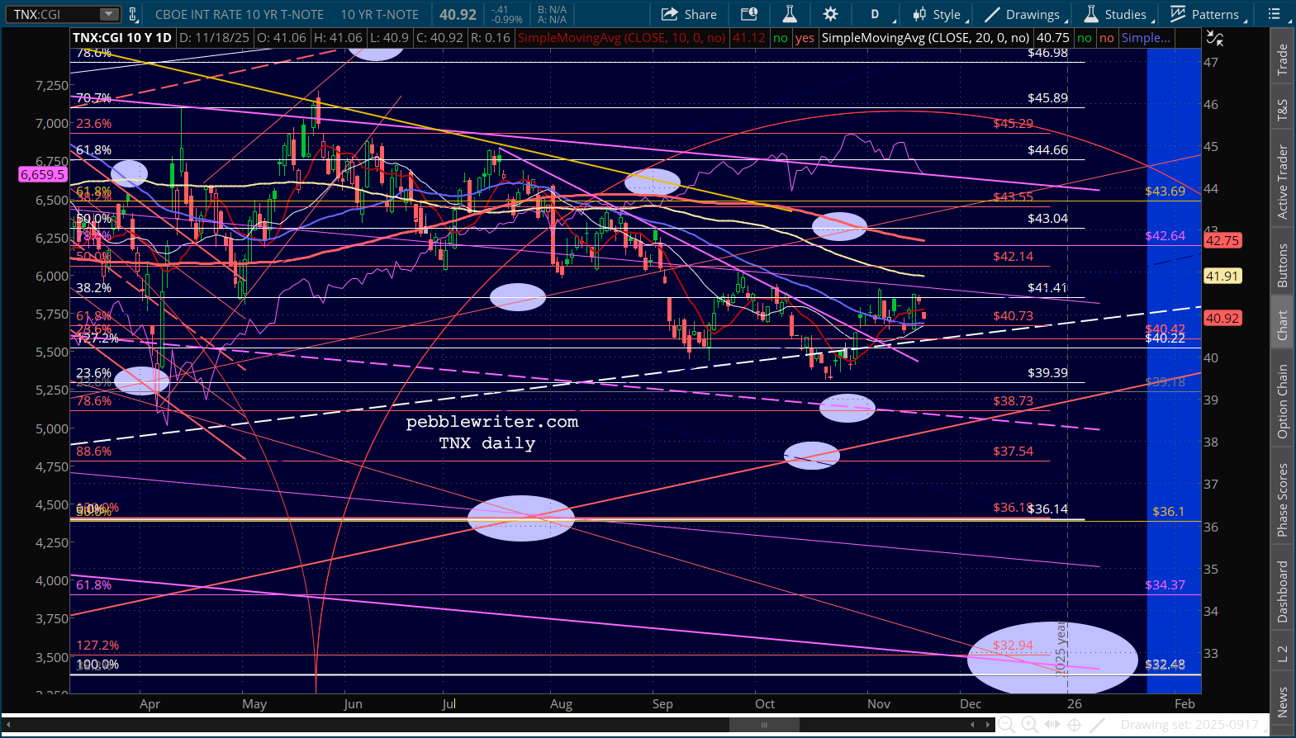Expand the TNX:CGI symbol dropdown arrow
The width and height of the screenshot is (1296, 738).
[109, 14]
